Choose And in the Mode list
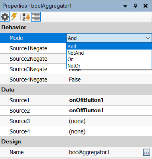This screenshot has width=152, height=159. pos(109,46)
